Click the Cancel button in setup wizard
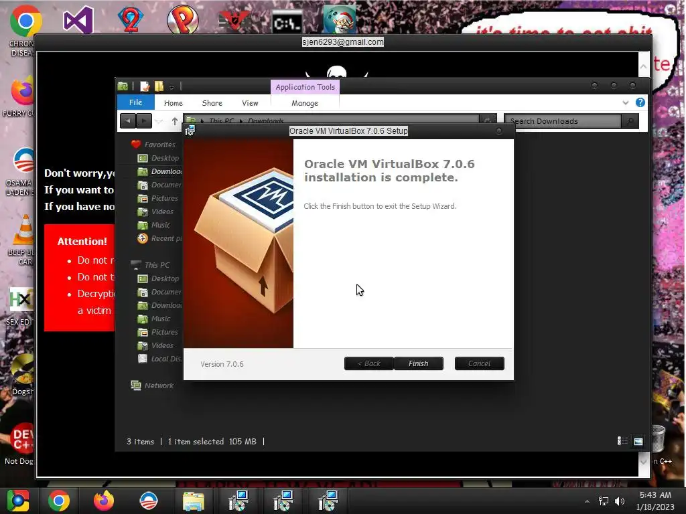 pyautogui.click(x=479, y=363)
